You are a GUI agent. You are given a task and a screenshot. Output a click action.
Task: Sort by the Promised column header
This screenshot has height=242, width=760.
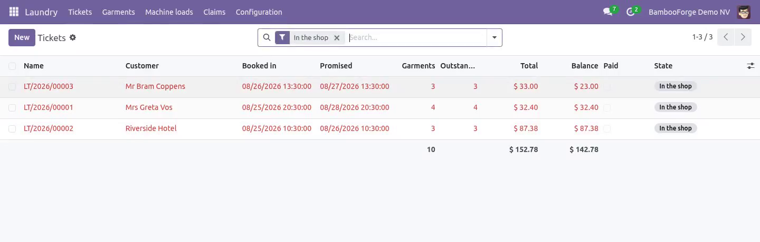336,66
